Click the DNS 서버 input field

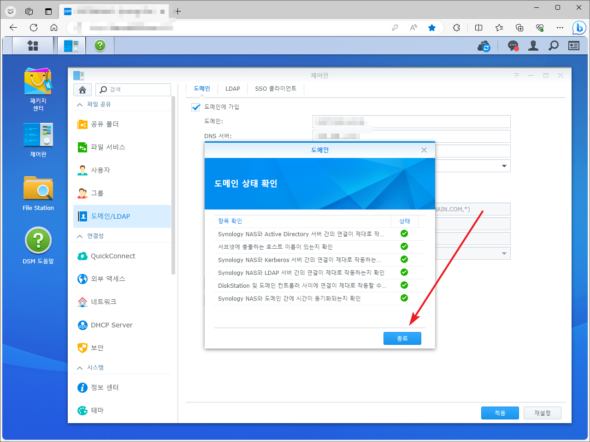412,136
